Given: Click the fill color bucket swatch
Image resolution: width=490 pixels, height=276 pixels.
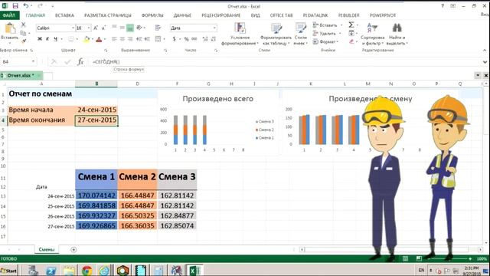Looking at the screenshot, I should click(x=87, y=39).
